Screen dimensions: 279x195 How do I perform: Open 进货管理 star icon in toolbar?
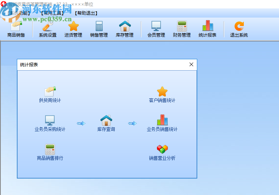pos(73,26)
